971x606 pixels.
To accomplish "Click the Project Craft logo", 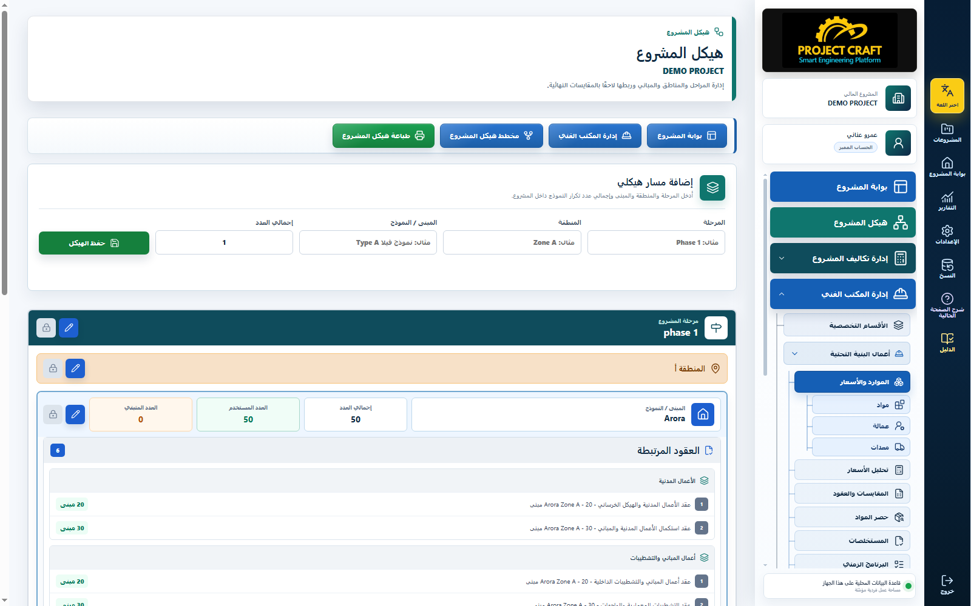I will 839,40.
